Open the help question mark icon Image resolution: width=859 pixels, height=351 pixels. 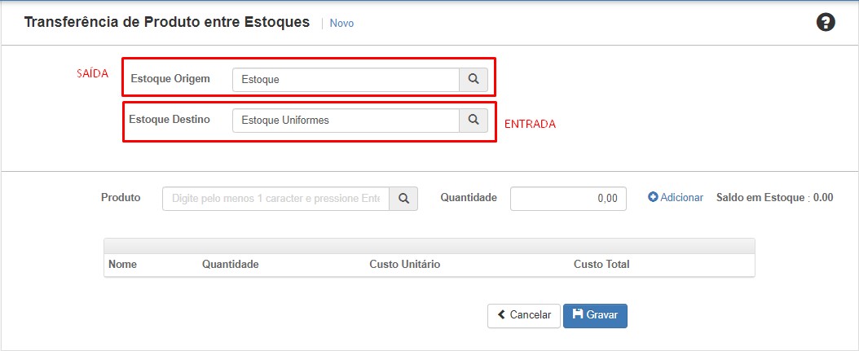tap(826, 23)
